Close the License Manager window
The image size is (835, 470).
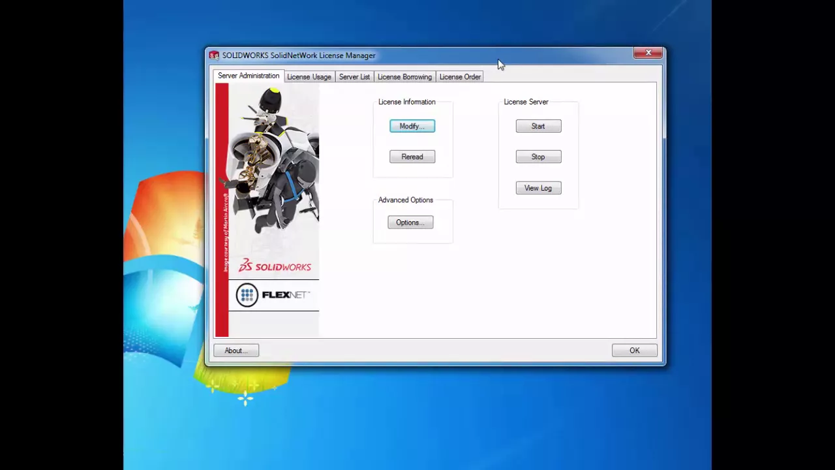tap(648, 53)
